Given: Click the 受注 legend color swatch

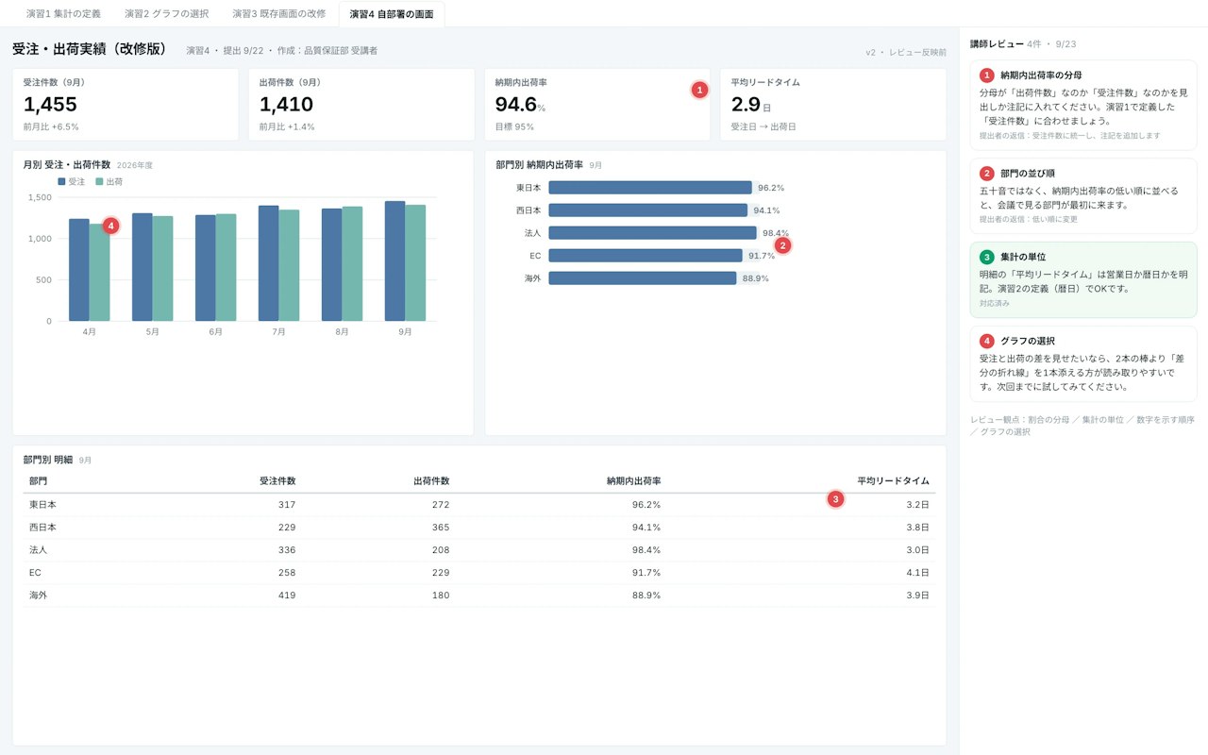Looking at the screenshot, I should [x=61, y=181].
